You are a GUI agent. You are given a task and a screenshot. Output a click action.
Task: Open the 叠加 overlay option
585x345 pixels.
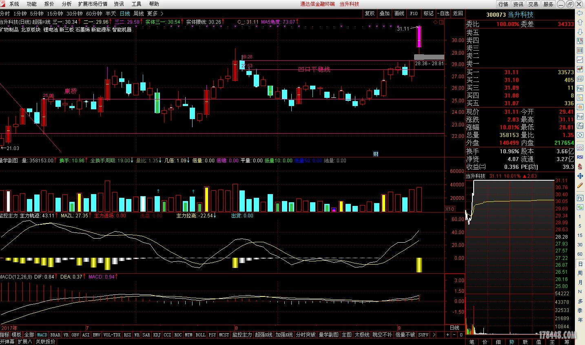click(x=384, y=13)
